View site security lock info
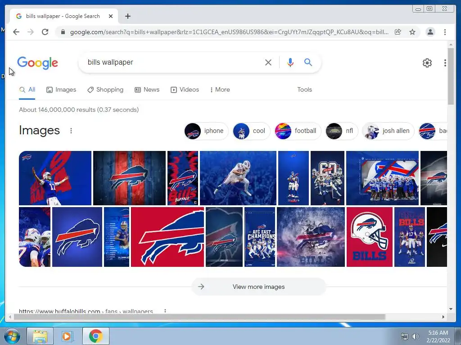 tap(63, 32)
